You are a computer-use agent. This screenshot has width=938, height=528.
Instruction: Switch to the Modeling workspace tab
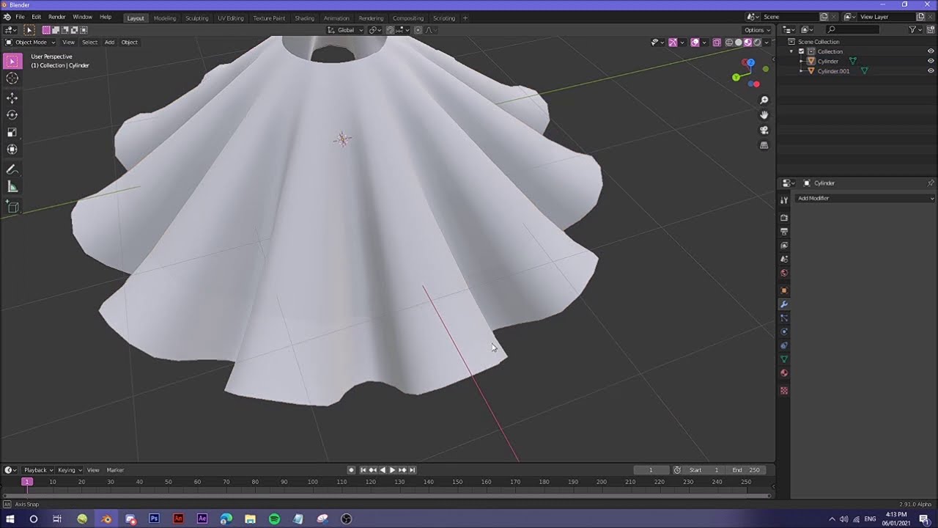point(165,18)
